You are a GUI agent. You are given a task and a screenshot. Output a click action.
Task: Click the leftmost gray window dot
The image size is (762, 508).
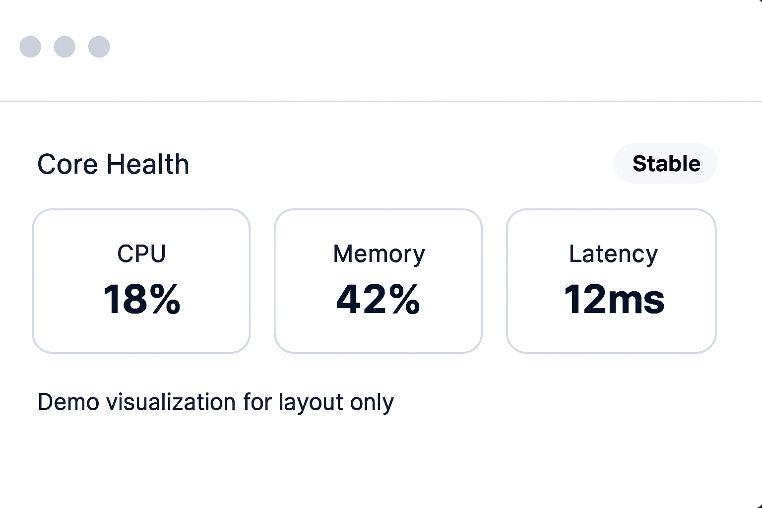(x=30, y=47)
